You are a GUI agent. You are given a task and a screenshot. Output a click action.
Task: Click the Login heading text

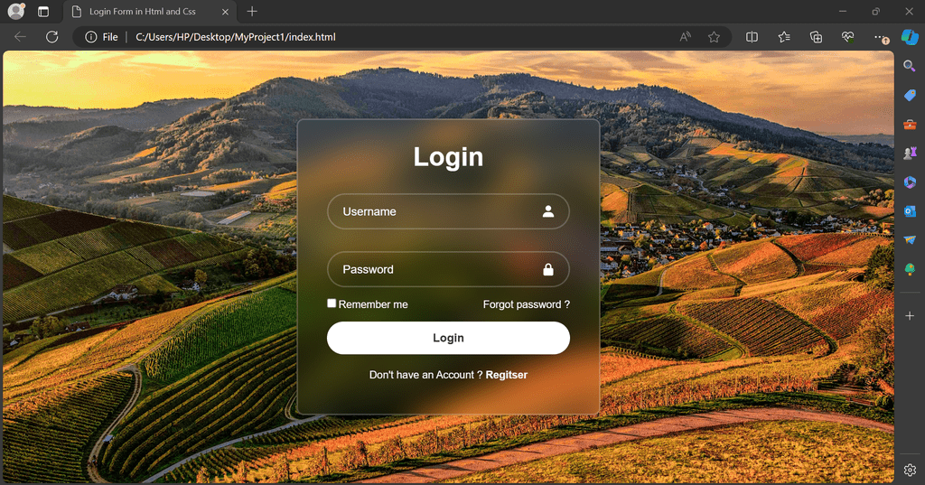(x=448, y=157)
